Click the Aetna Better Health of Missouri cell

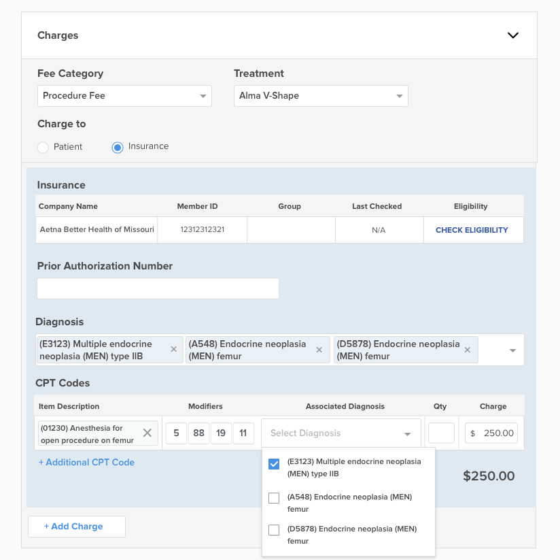[x=97, y=229]
